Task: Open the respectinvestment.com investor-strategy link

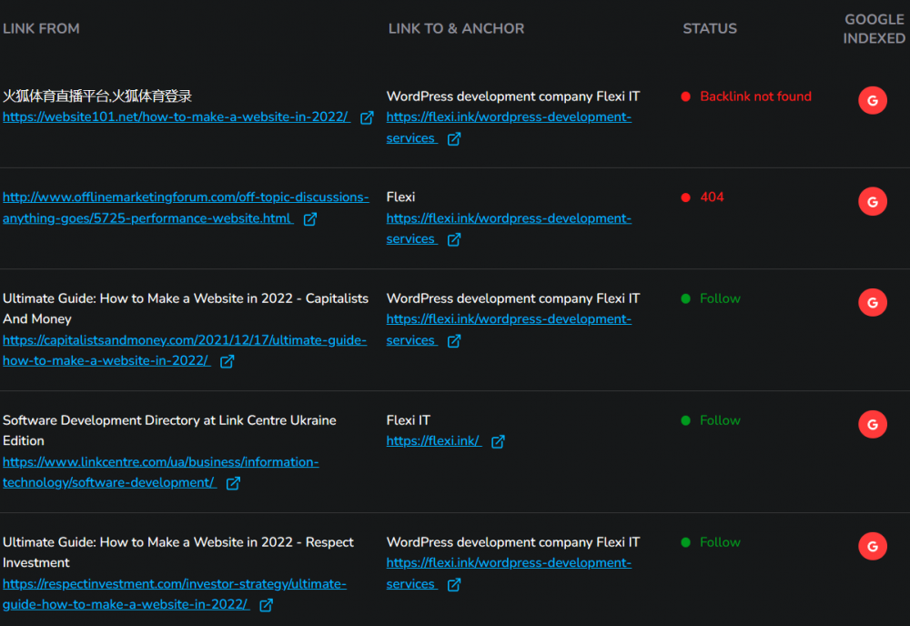Action: (175, 594)
